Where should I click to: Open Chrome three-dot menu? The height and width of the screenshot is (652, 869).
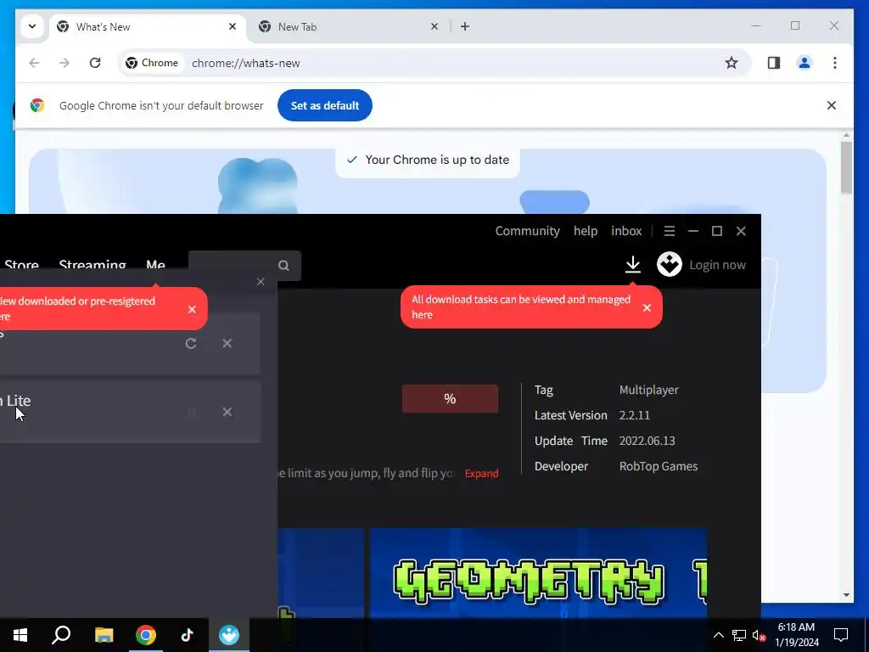coord(835,63)
